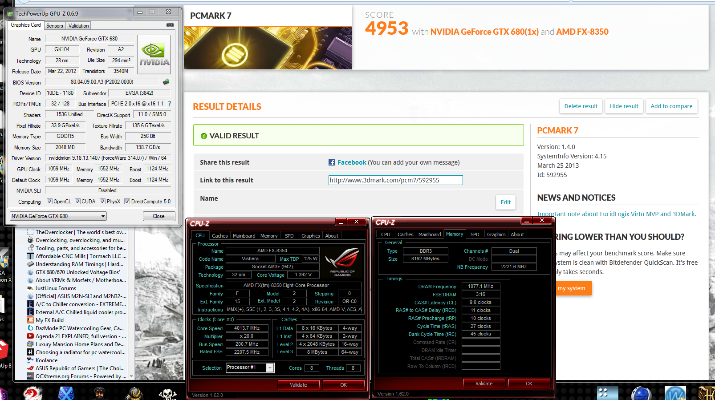Switch to the Sensors tab in GPU-Z
Screen dimensions: 715x400
[x=55, y=26]
